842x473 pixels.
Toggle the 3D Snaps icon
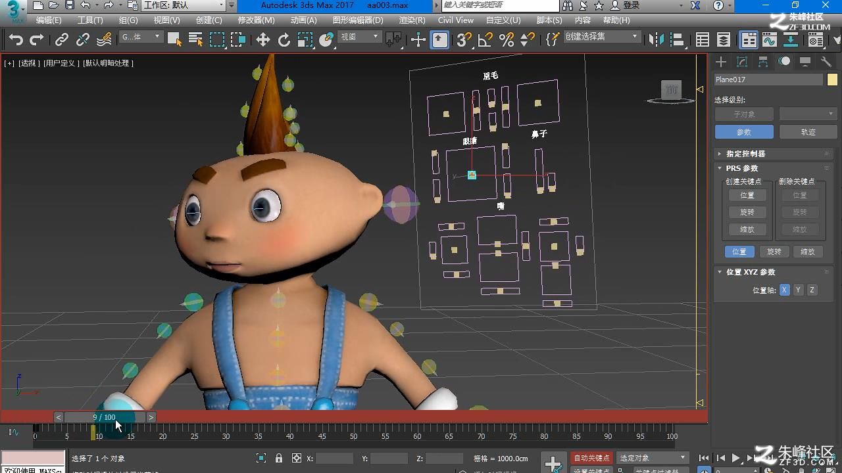pyautogui.click(x=464, y=40)
